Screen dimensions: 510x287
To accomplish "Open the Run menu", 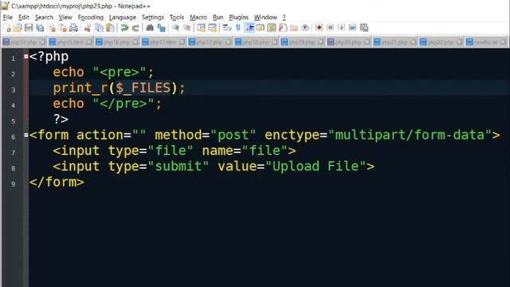I will point(218,18).
